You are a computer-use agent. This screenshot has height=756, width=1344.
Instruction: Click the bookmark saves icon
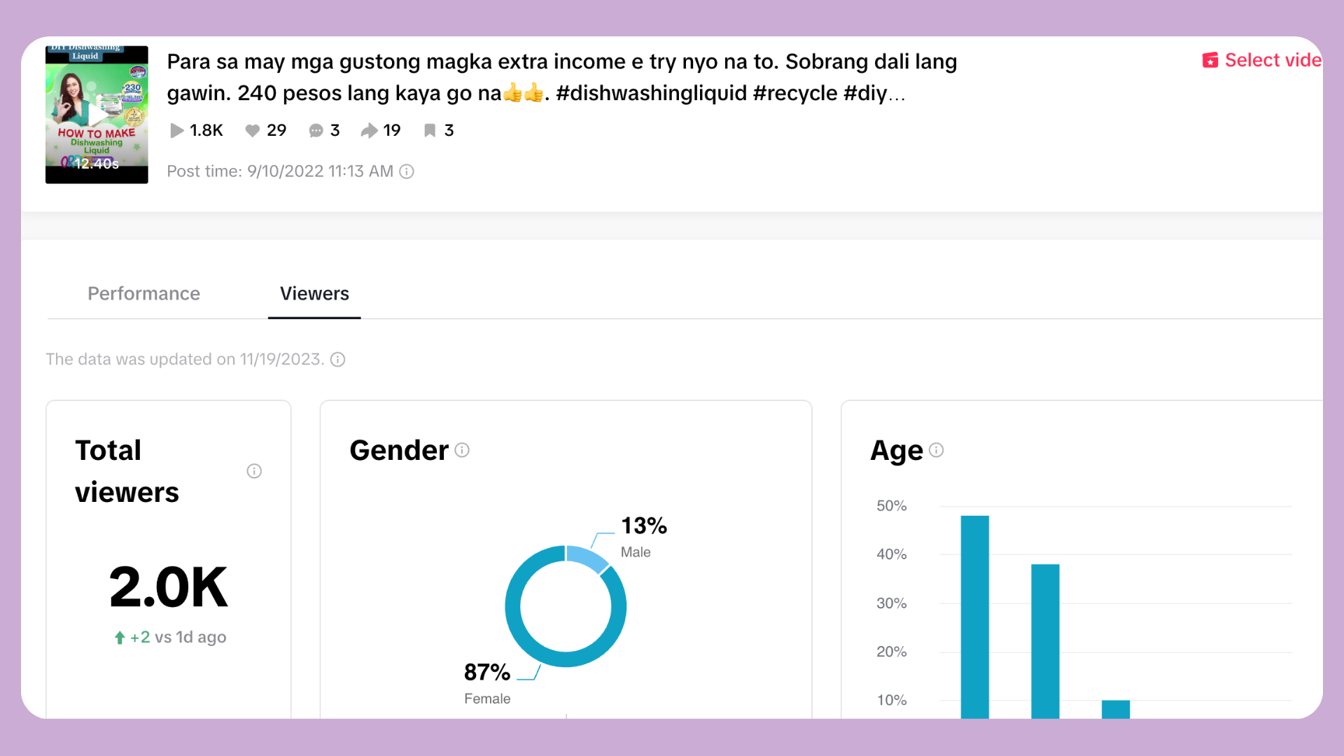click(430, 130)
